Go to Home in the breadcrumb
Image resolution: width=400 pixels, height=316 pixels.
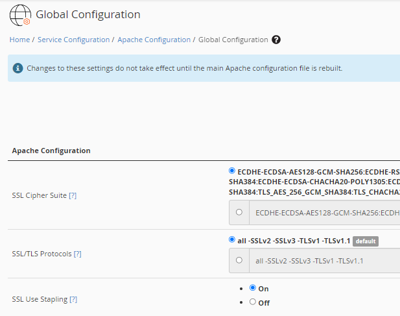[x=19, y=40]
